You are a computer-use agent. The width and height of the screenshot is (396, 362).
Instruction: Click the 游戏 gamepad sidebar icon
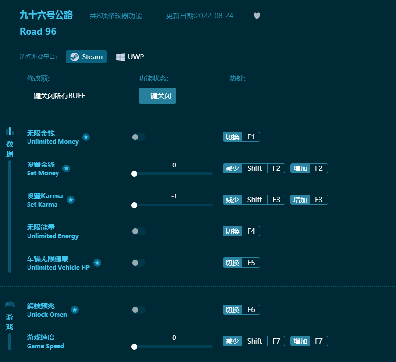tap(10, 304)
